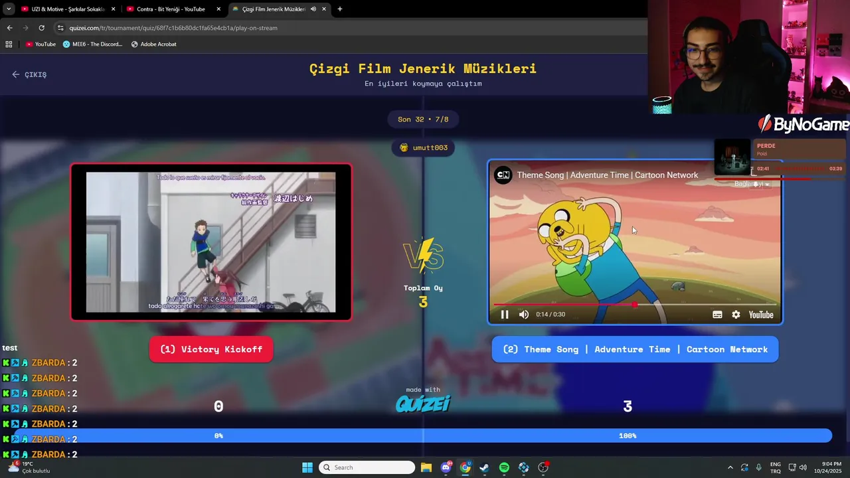View site information icon in address bar
Image resolution: width=850 pixels, height=478 pixels.
(60, 28)
